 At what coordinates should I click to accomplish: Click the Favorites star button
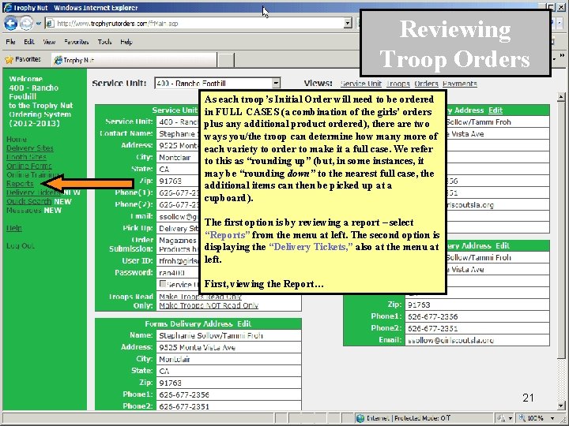(x=22, y=59)
